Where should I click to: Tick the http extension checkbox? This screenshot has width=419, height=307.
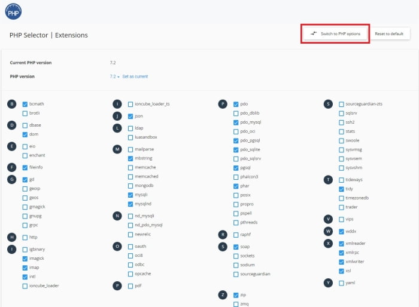coord(25,237)
